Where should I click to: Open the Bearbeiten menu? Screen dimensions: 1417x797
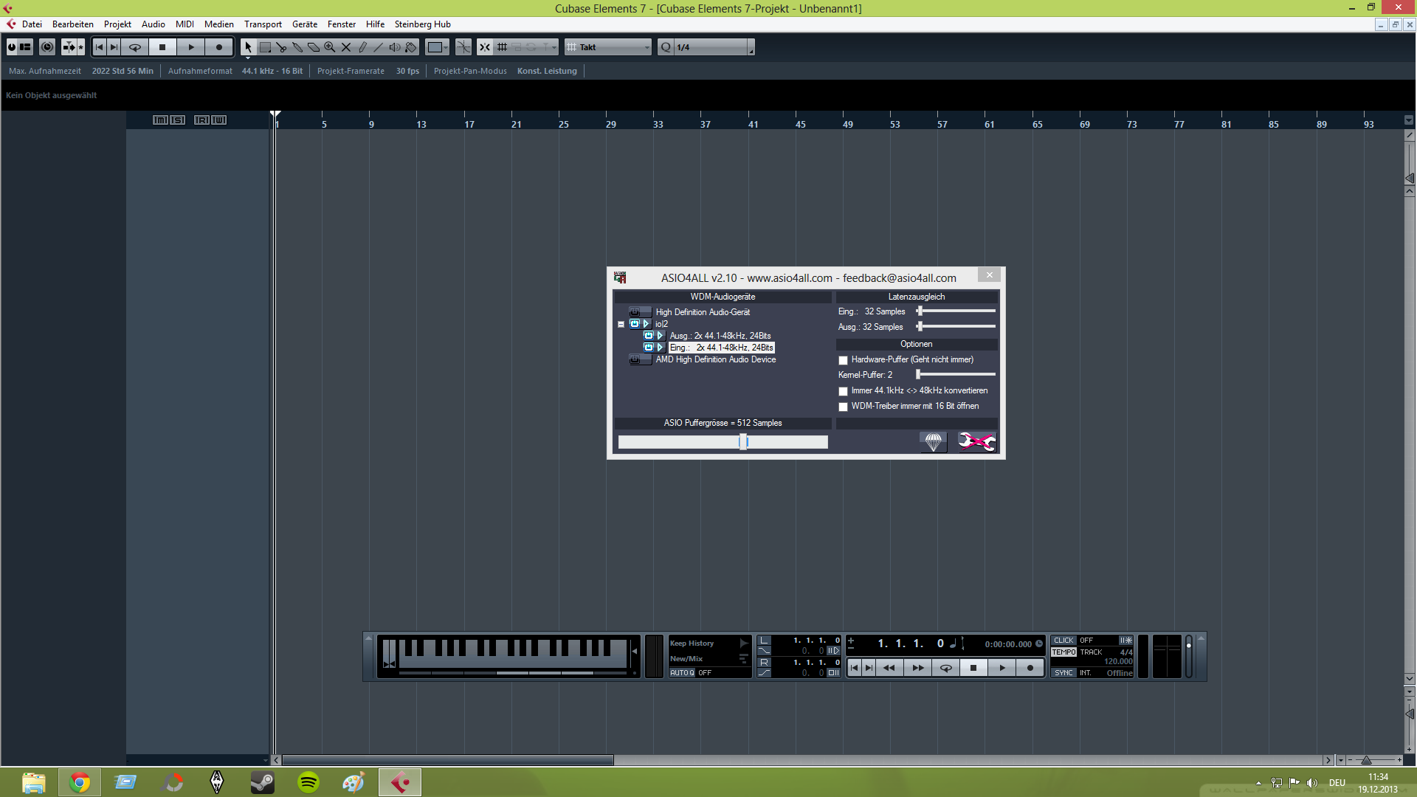pos(73,24)
